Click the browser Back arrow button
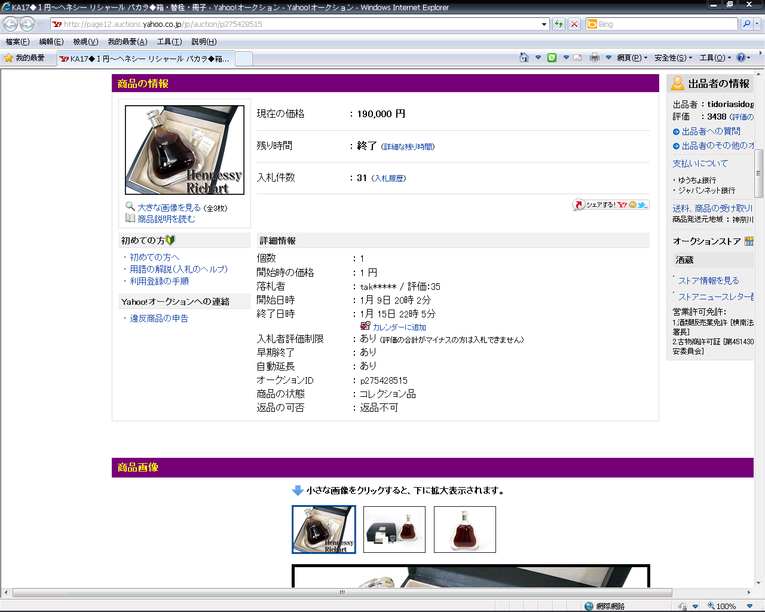Viewport: 765px width, 612px height. coord(10,24)
